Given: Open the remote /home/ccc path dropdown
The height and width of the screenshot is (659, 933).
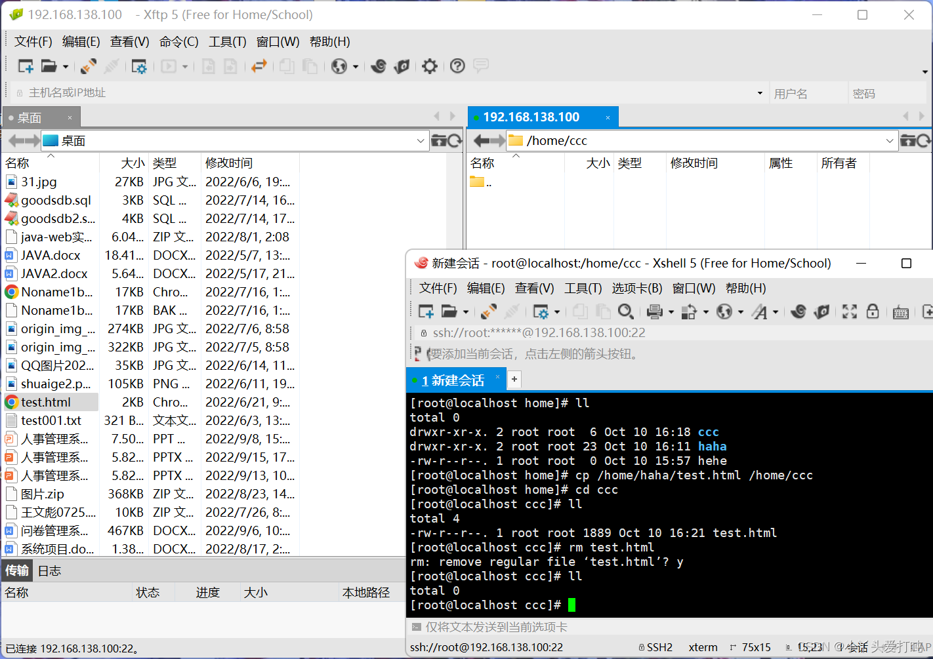Looking at the screenshot, I should click(x=890, y=140).
